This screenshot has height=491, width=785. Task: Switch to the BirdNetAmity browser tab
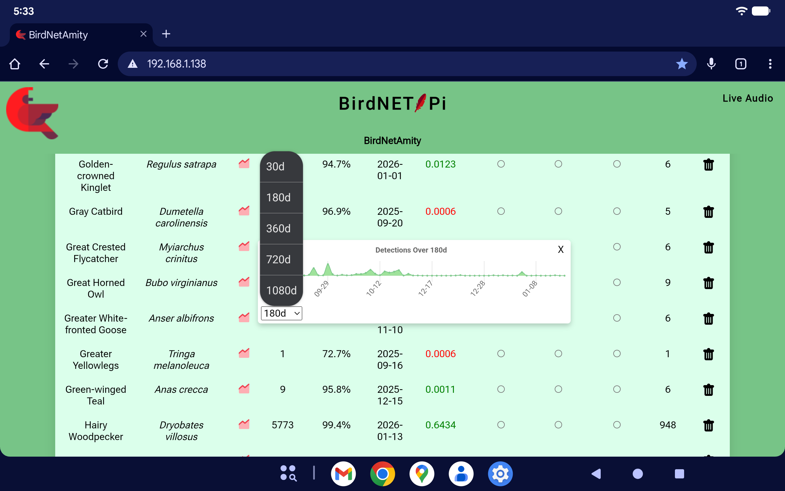pos(58,34)
